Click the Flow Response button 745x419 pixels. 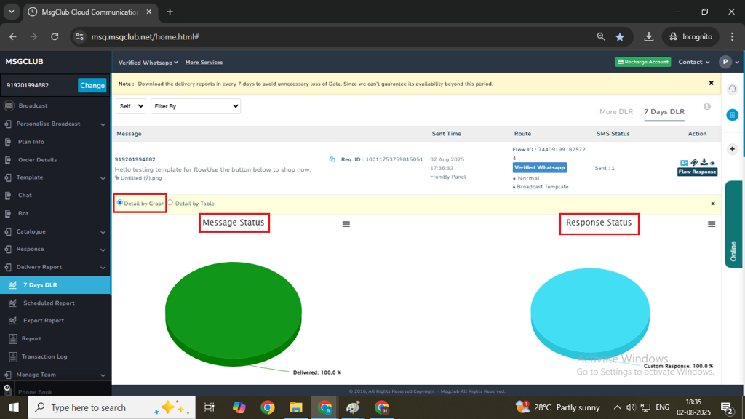pyautogui.click(x=697, y=172)
